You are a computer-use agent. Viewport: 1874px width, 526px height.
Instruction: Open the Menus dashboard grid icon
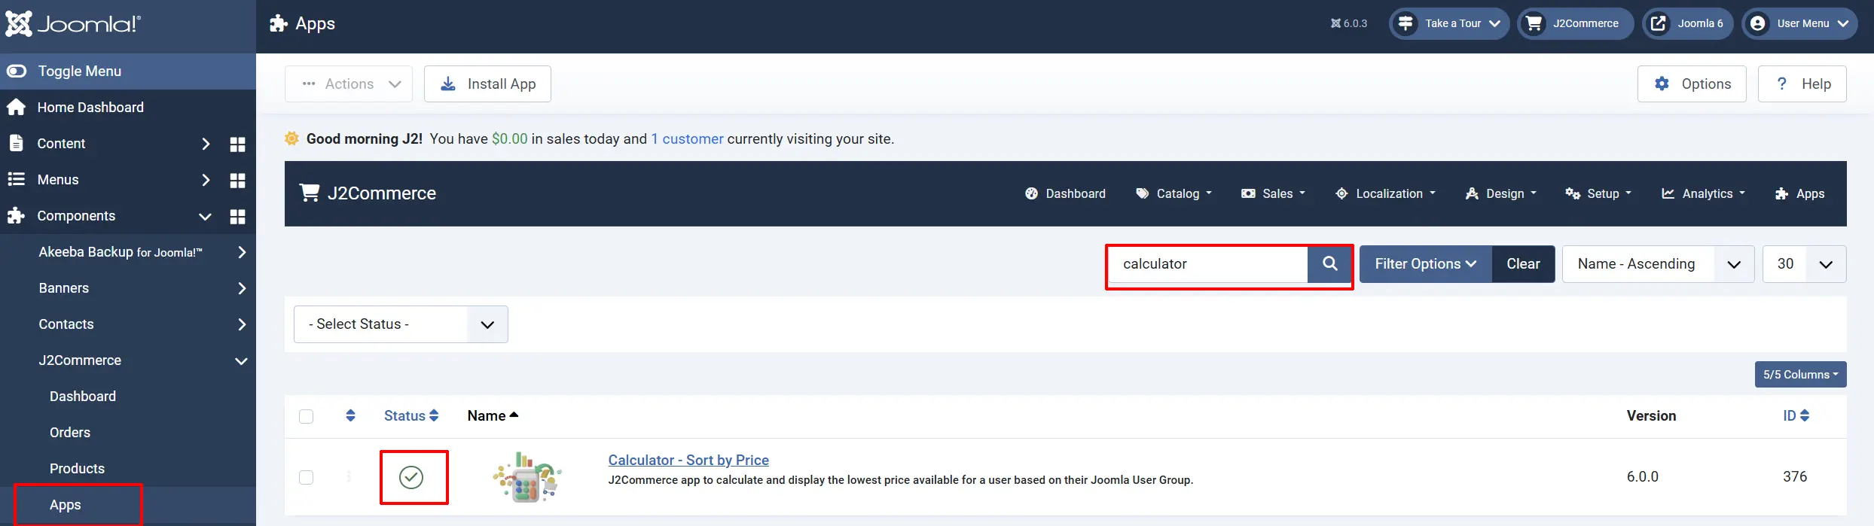pos(237,181)
